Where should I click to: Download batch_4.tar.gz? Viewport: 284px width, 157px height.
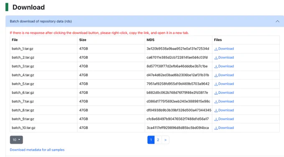coord(224,75)
